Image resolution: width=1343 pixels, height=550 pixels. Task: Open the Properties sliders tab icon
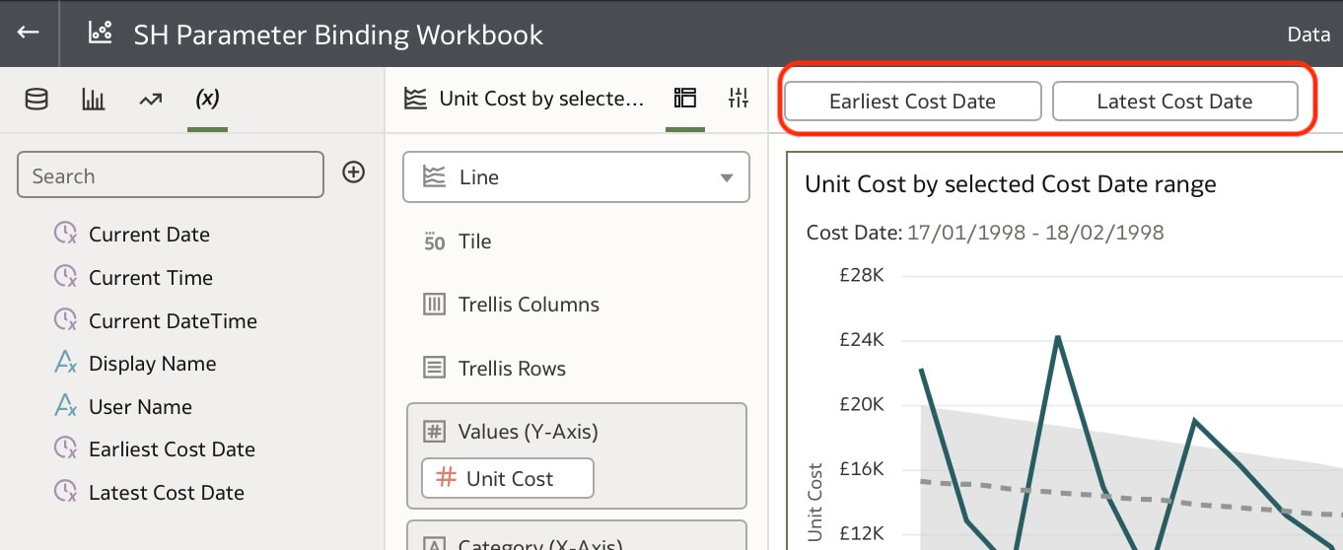739,98
